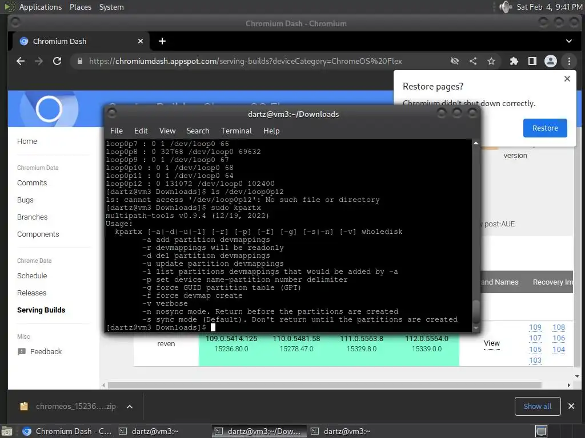Select Serving Builds in sidebar
The height and width of the screenshot is (438, 585).
coord(41,310)
